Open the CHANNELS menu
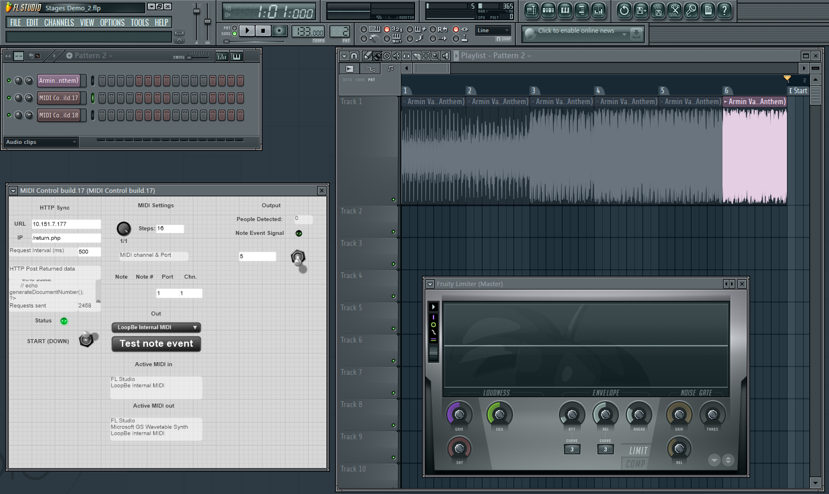The height and width of the screenshot is (494, 829). pos(59,22)
